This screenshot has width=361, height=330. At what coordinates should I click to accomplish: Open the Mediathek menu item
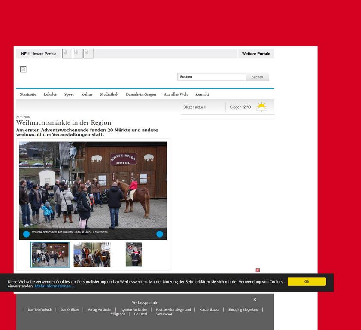coord(109,94)
